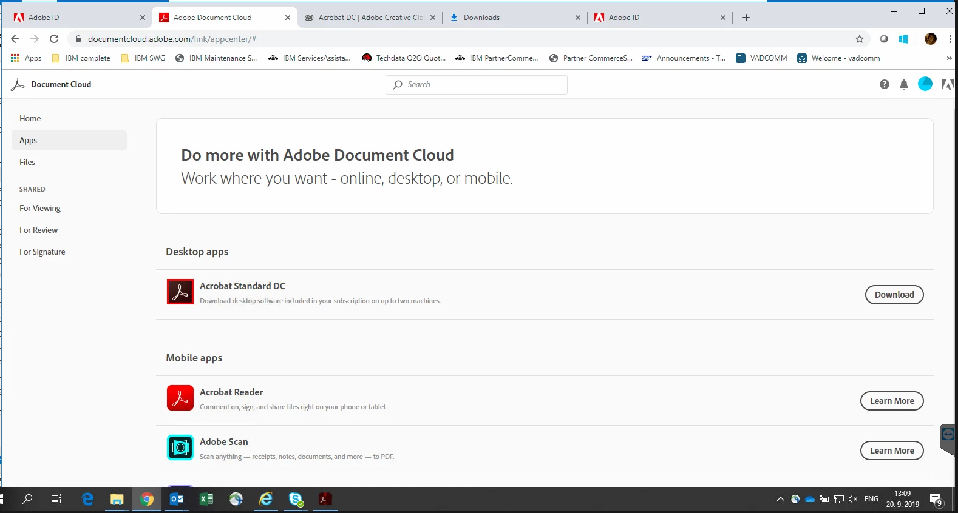Open the blue user profile avatar
Screen dimensions: 958x513
925,84
